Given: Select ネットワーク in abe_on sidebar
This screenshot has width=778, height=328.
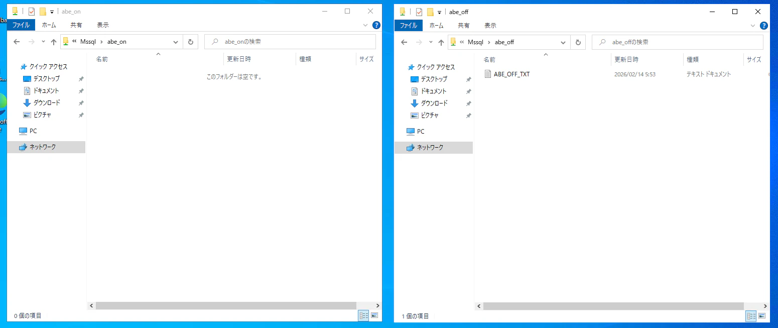Looking at the screenshot, I should tap(46, 147).
